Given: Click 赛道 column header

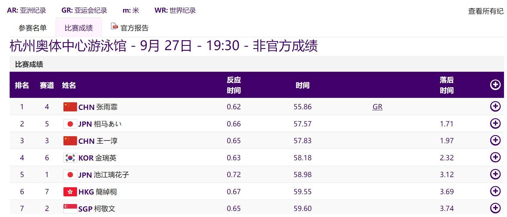Looking at the screenshot, I should 47,85.
